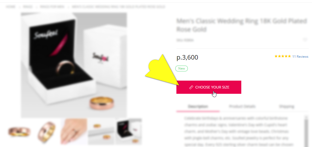Select the first thumbnail showing ring front view

[x=19, y=131]
